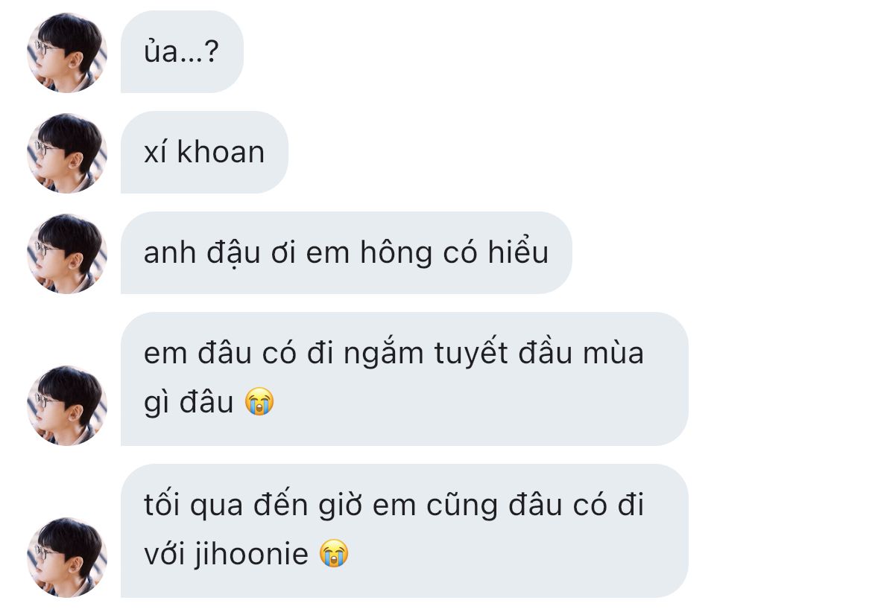Select 'anh đậu ơi em hông có hiểu' bubble
This screenshot has width=872, height=609.
pyautogui.click(x=346, y=253)
